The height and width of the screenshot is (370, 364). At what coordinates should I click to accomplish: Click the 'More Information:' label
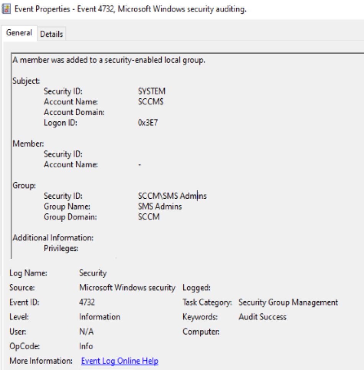point(41,361)
